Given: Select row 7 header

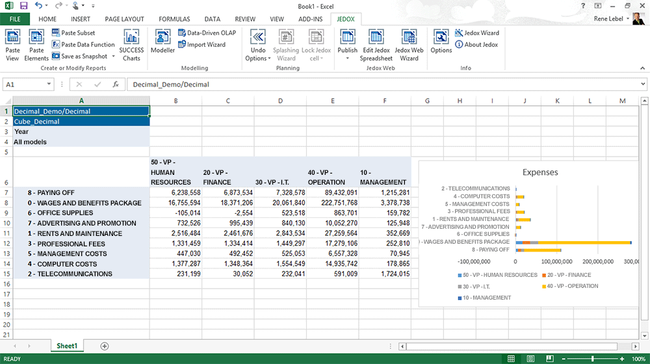Looking at the screenshot, I should (6, 192).
